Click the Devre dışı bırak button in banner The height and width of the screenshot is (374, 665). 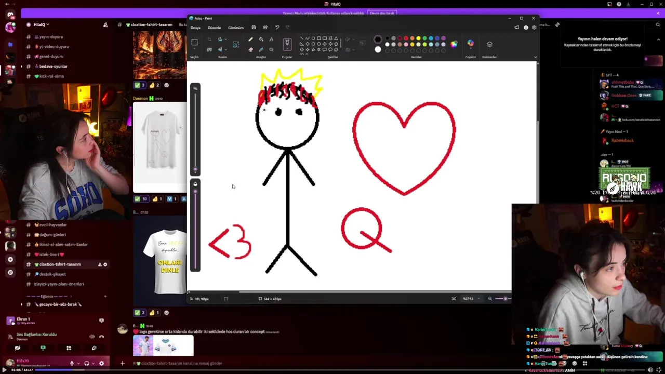pos(381,13)
